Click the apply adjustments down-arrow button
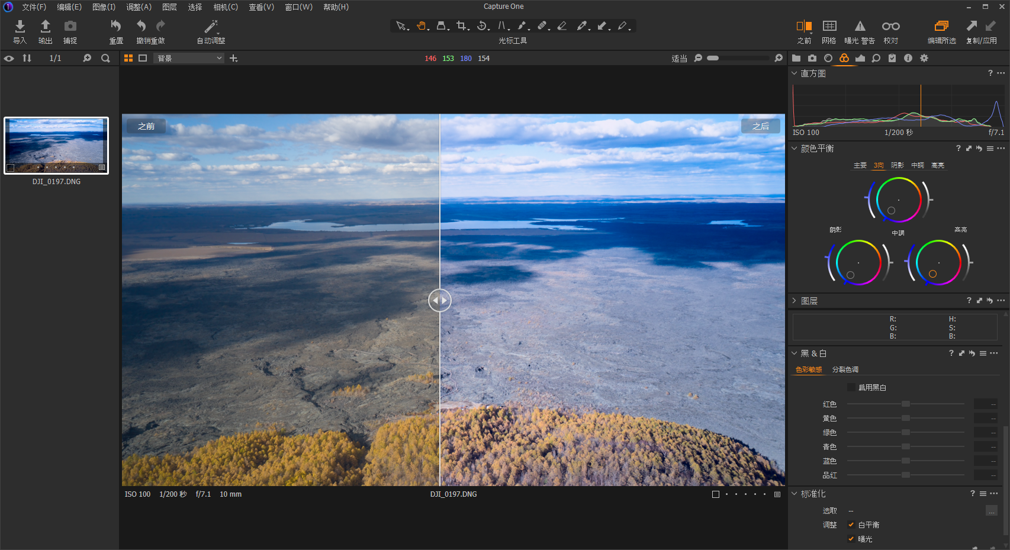The width and height of the screenshot is (1010, 550). [x=990, y=26]
